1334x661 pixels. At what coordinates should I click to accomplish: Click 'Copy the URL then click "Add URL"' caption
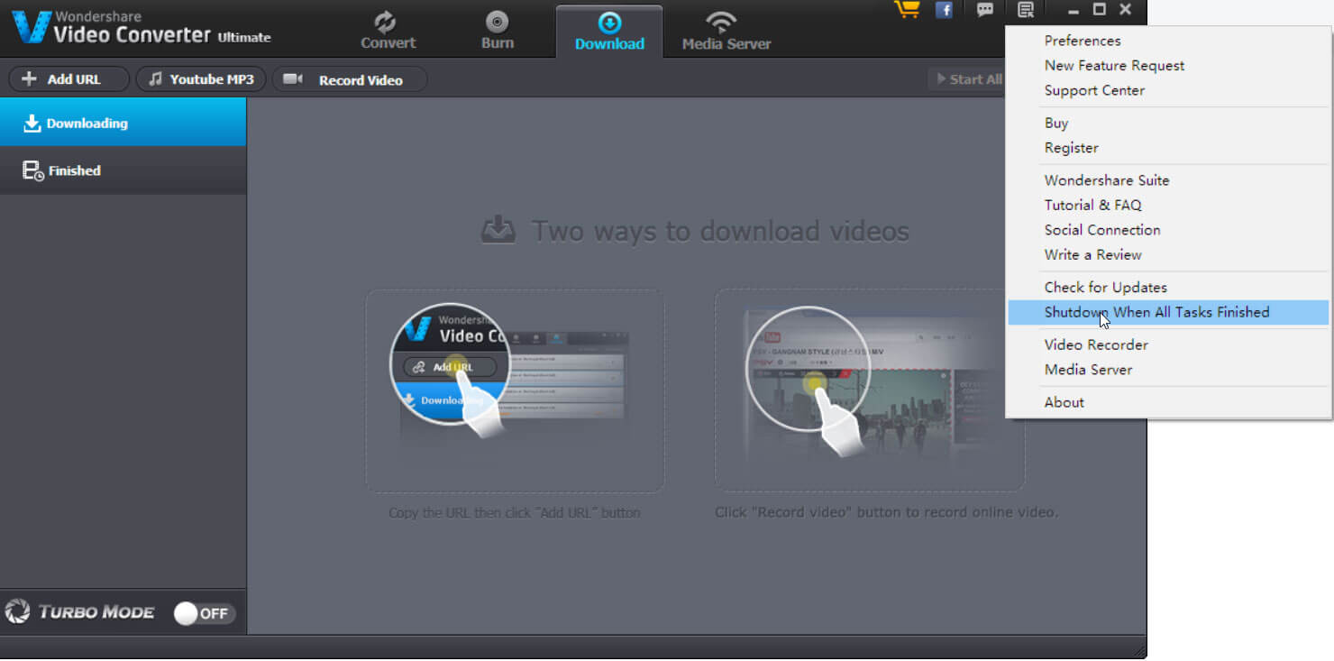coord(514,512)
